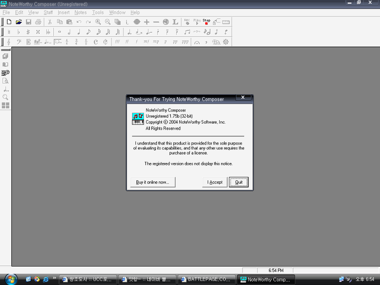Insert the cut time symbol

(106, 42)
